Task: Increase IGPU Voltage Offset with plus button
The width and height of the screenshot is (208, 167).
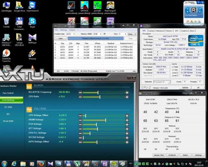Action: [x=127, y=142]
